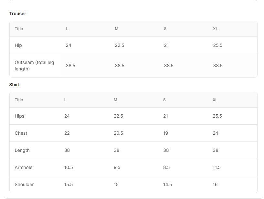Select the Outseam value for size M

click(120, 66)
